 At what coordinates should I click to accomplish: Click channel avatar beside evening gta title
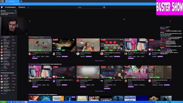point(150,81)
